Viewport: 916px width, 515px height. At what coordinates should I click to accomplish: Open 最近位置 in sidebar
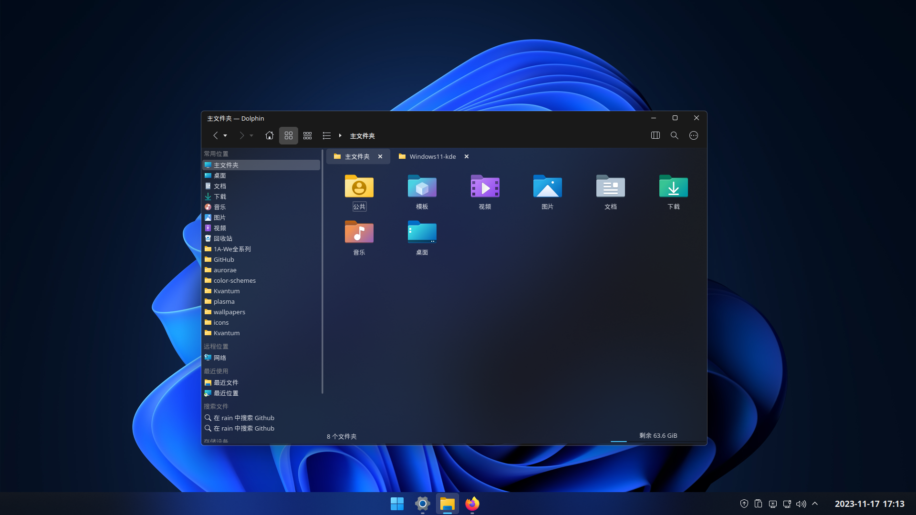tap(261, 393)
